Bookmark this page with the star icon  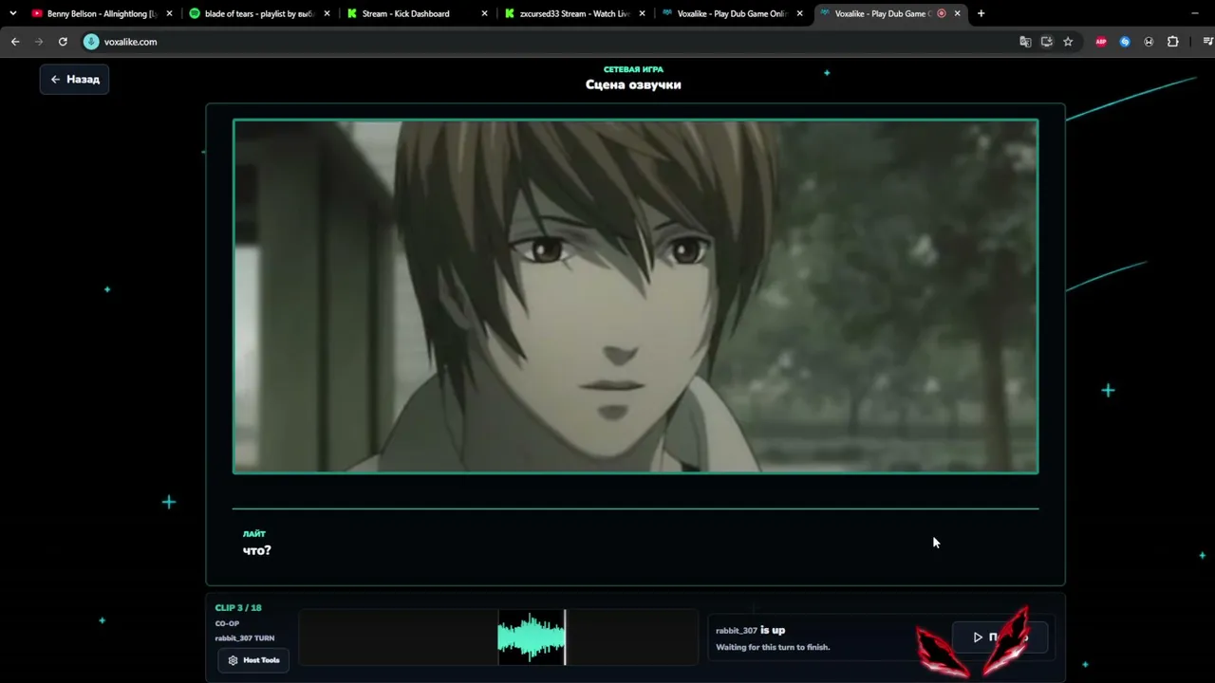pyautogui.click(x=1068, y=42)
